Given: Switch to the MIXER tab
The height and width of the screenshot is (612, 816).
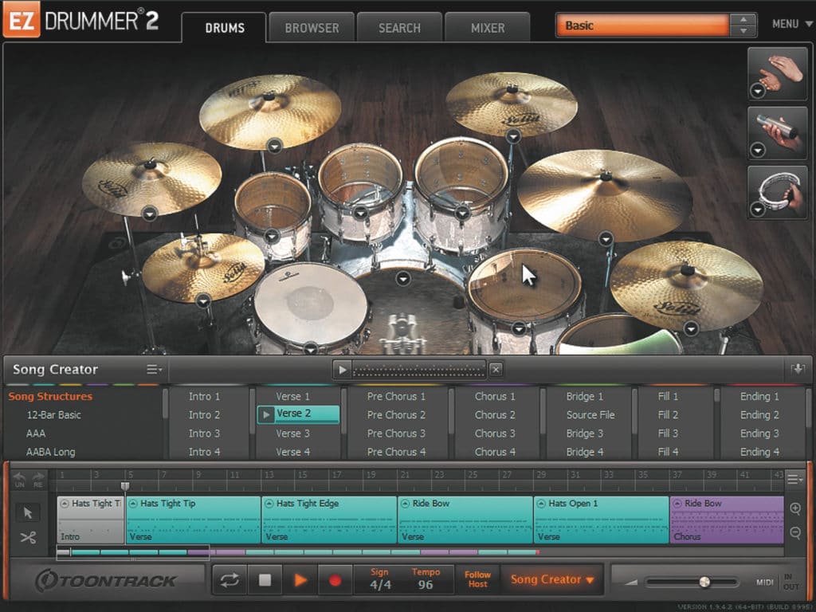Looking at the screenshot, I should (488, 28).
